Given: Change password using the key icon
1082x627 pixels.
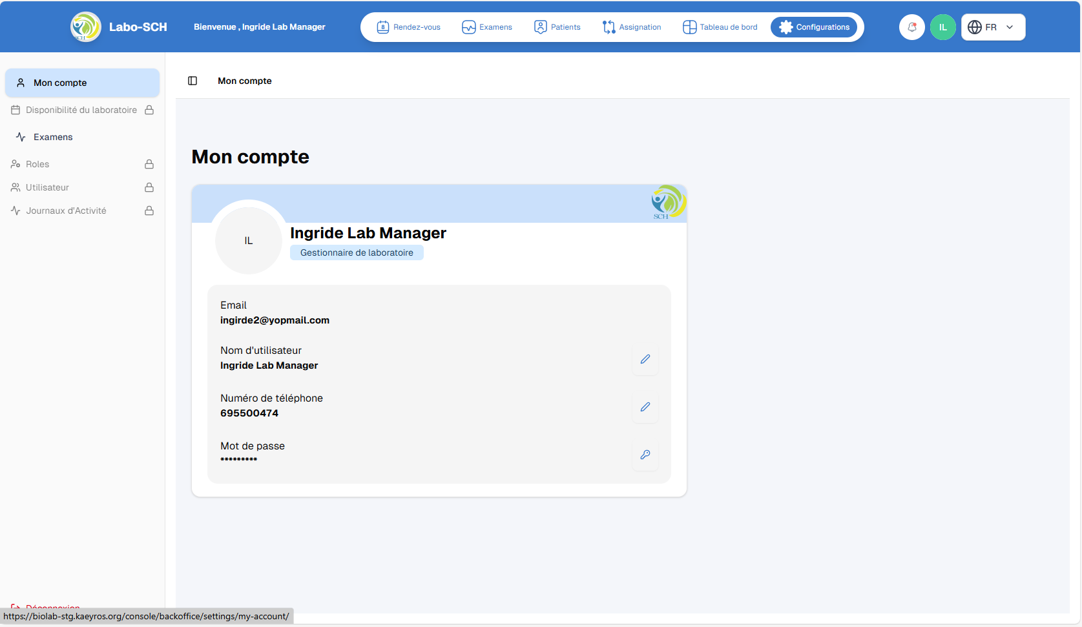Looking at the screenshot, I should [645, 455].
